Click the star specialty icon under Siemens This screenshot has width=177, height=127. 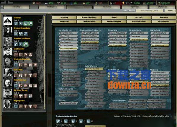point(21,23)
